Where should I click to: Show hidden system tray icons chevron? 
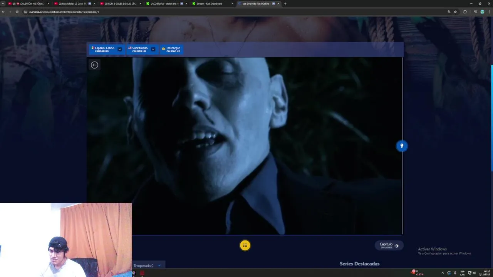click(x=442, y=273)
